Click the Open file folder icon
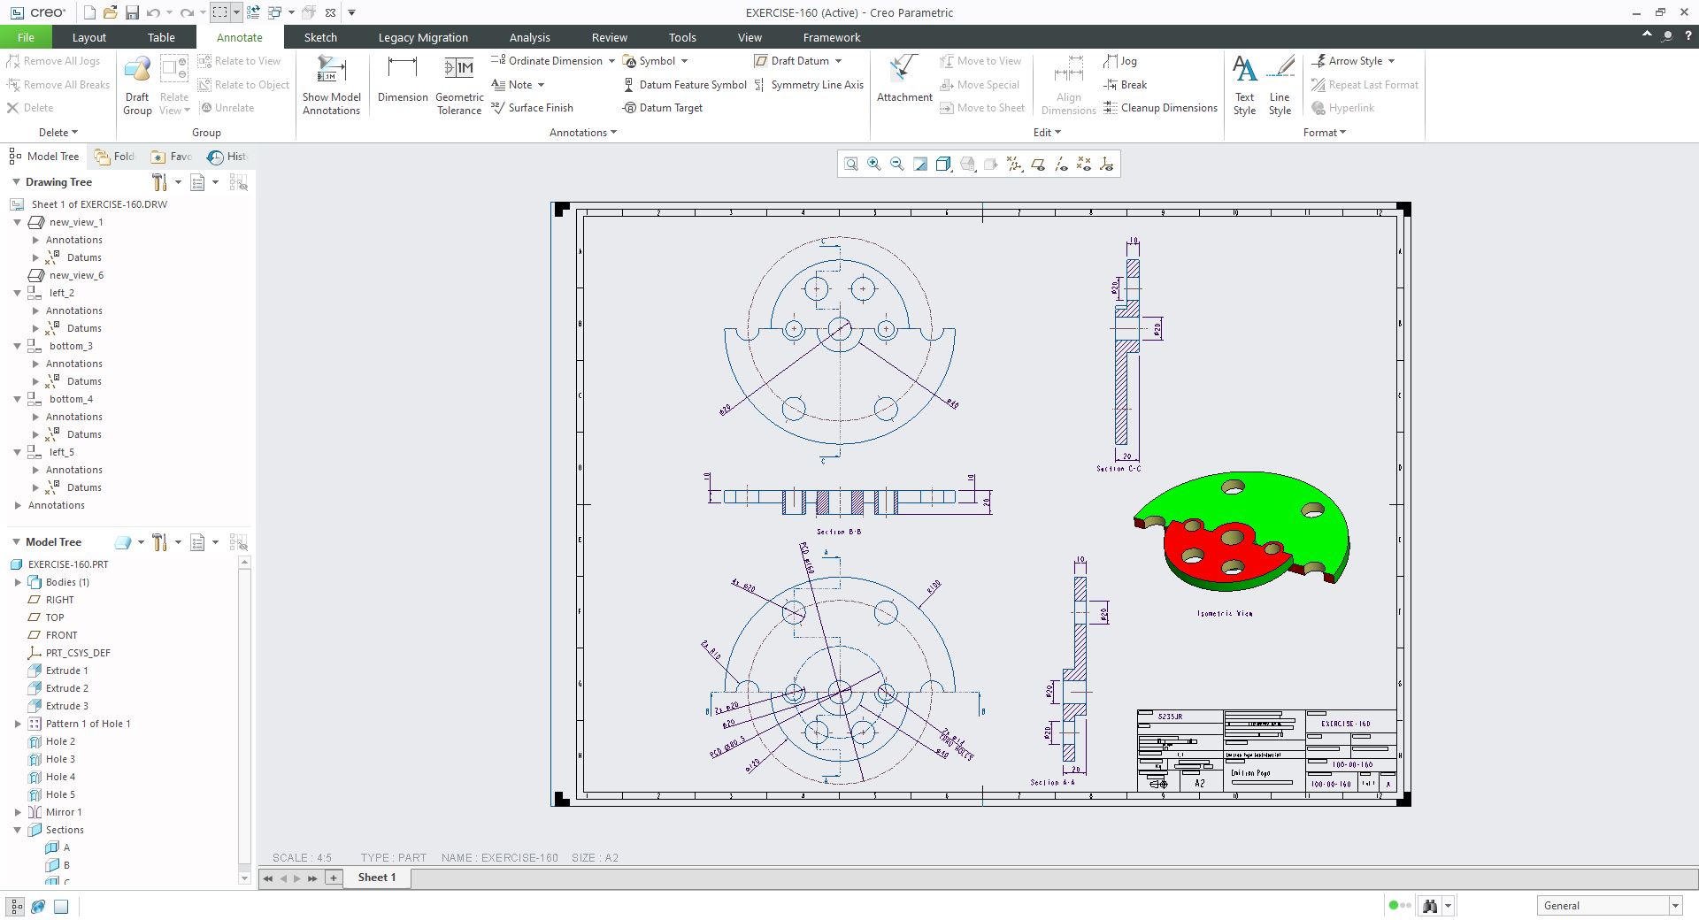Viewport: 1699px width, 920px height. click(110, 12)
